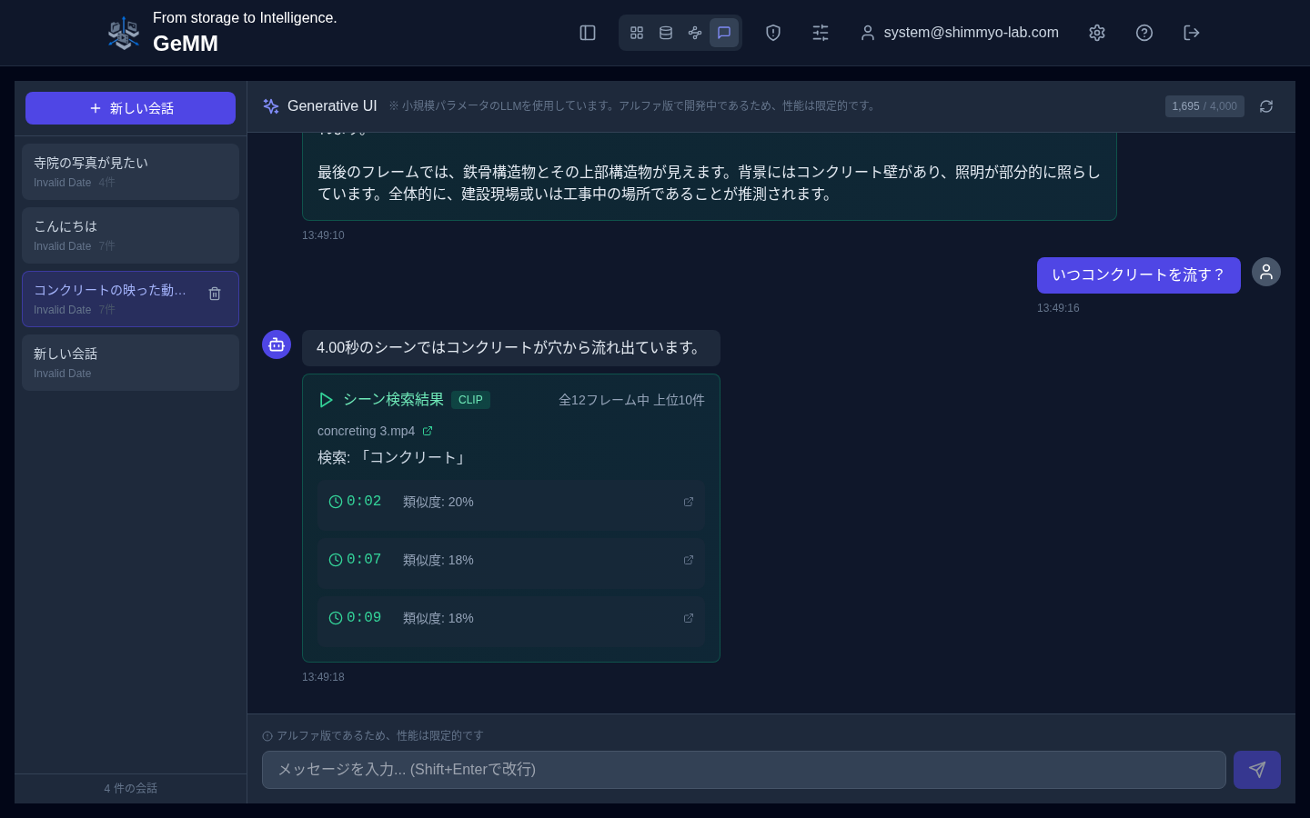The height and width of the screenshot is (818, 1310).
Task: Click the shield security icon
Action: click(773, 33)
